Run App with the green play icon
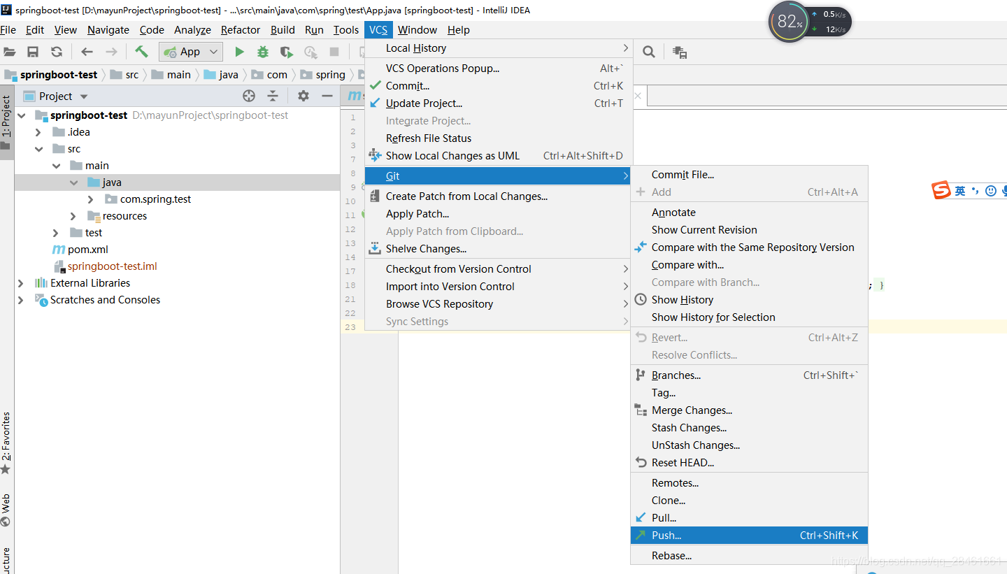The height and width of the screenshot is (574, 1007). tap(239, 52)
